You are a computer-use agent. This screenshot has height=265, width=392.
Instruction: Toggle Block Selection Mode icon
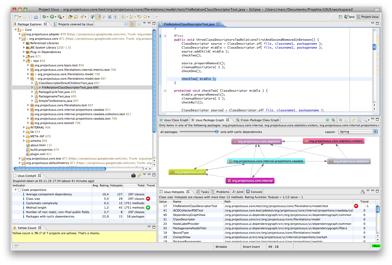(x=110, y=17)
